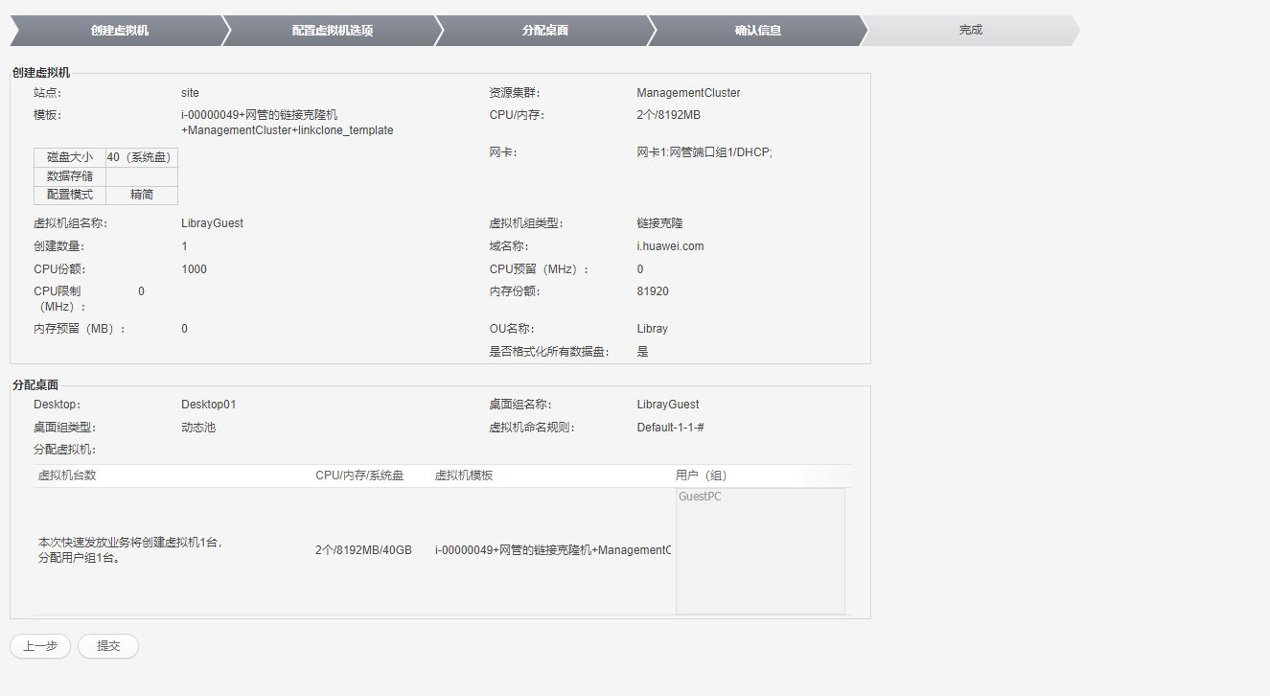This screenshot has width=1270, height=696.
Task: Click the Desktop01 value text
Action: pos(208,405)
